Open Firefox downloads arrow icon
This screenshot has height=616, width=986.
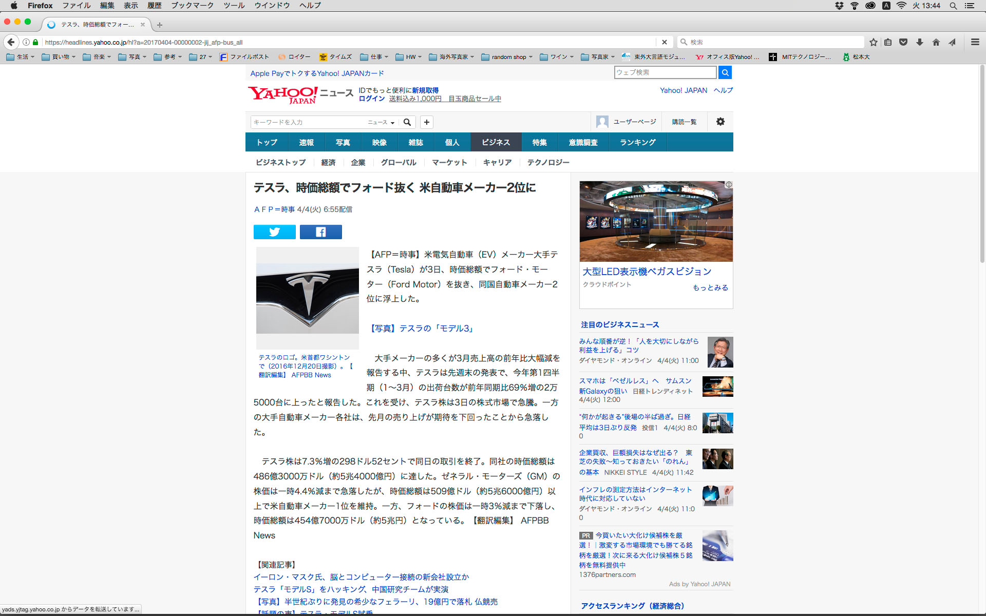click(920, 42)
